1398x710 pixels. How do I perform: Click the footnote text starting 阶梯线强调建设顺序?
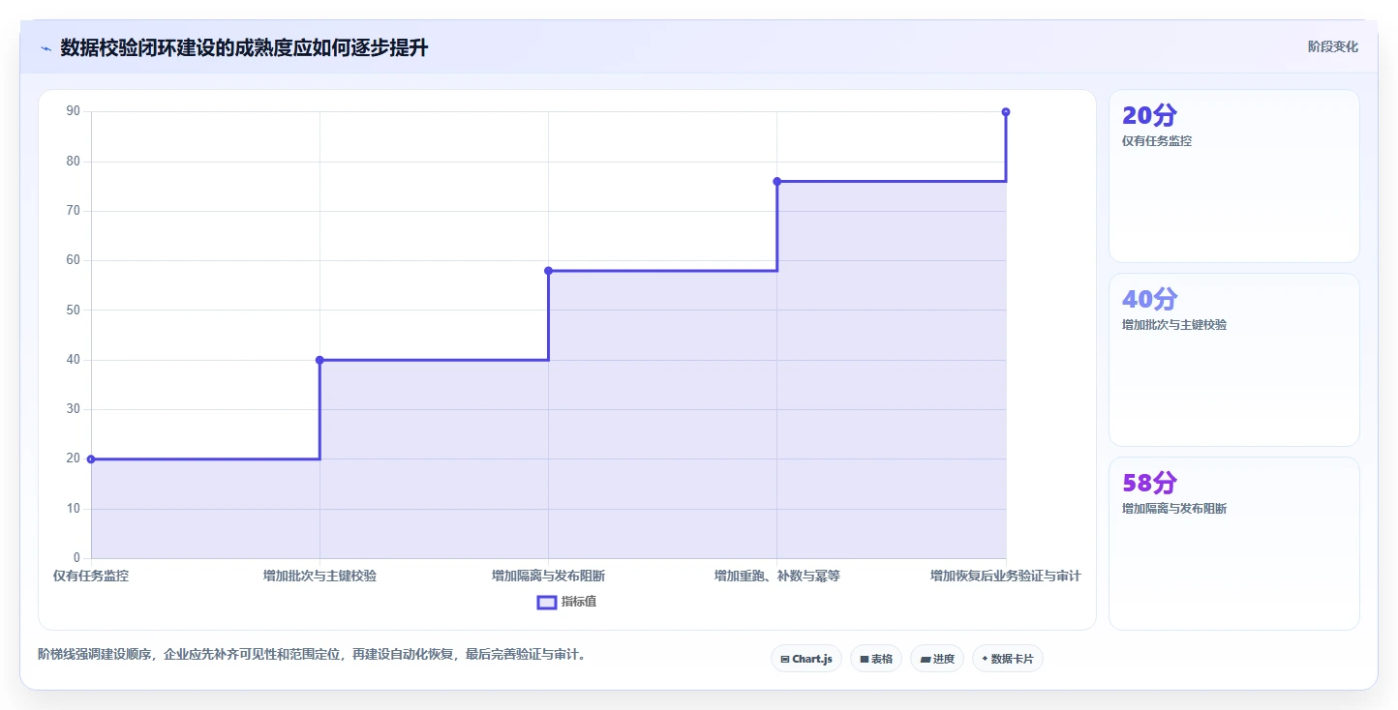click(x=312, y=655)
